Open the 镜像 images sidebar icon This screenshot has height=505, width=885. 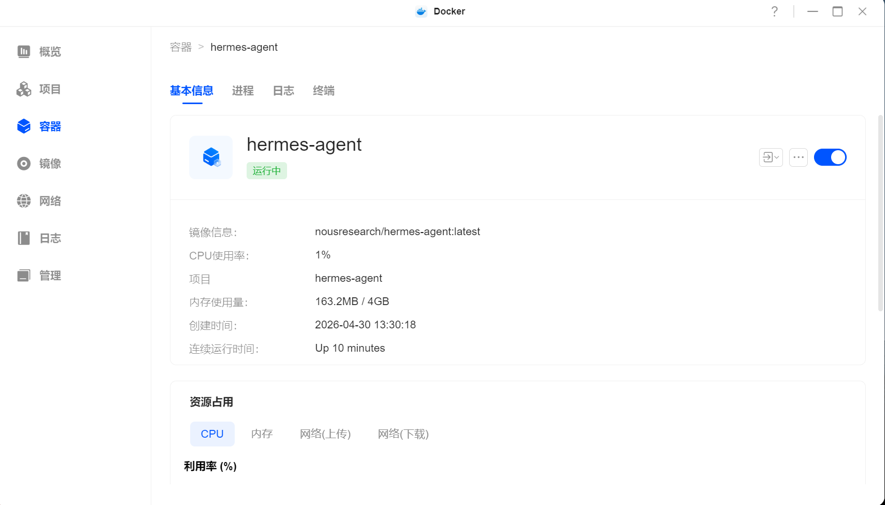coord(24,164)
